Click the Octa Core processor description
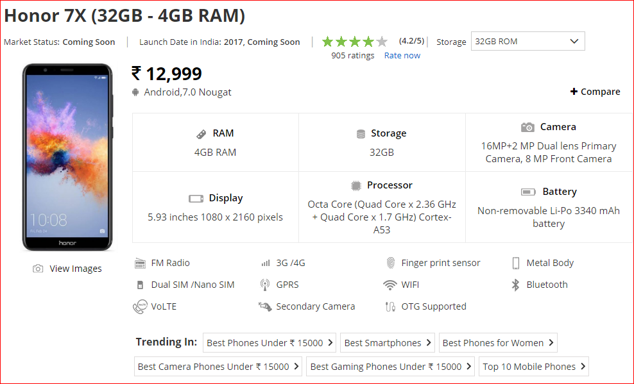The width and height of the screenshot is (634, 384). point(382,217)
